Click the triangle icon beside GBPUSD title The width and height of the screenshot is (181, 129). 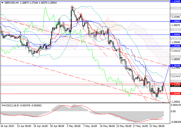click(2, 3)
